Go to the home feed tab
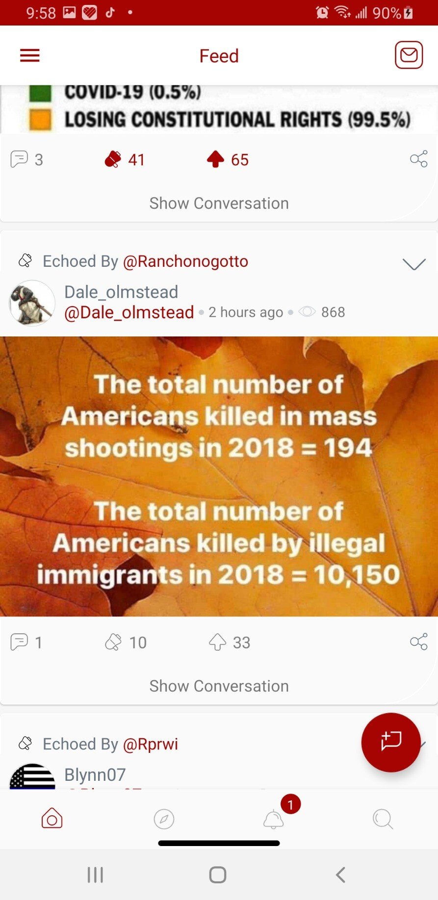 (52, 819)
